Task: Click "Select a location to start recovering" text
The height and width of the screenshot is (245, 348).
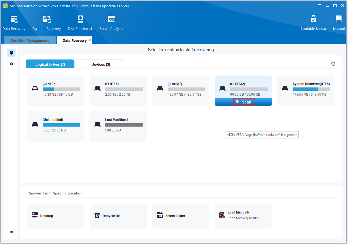Action: pos(181,50)
